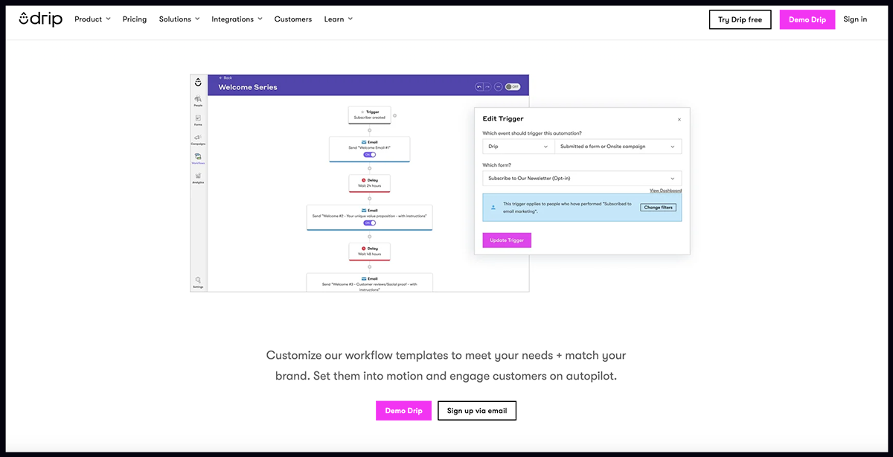
Task: Open the Campaigns megaphone icon
Action: pos(198,138)
